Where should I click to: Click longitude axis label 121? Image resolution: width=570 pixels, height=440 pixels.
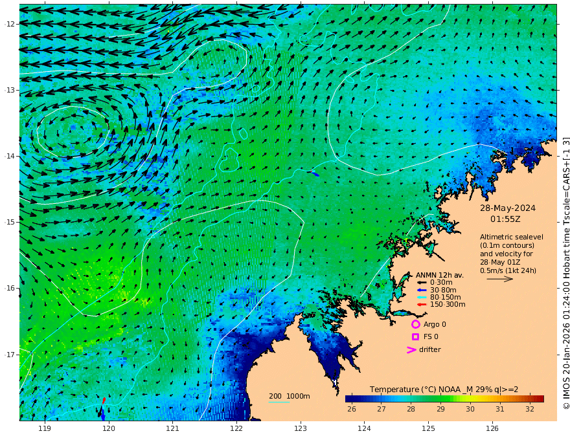coord(173,428)
